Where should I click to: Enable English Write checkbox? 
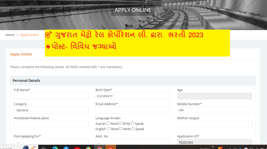click(121, 129)
